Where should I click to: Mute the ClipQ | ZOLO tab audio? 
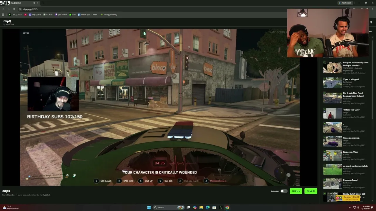(34, 3)
